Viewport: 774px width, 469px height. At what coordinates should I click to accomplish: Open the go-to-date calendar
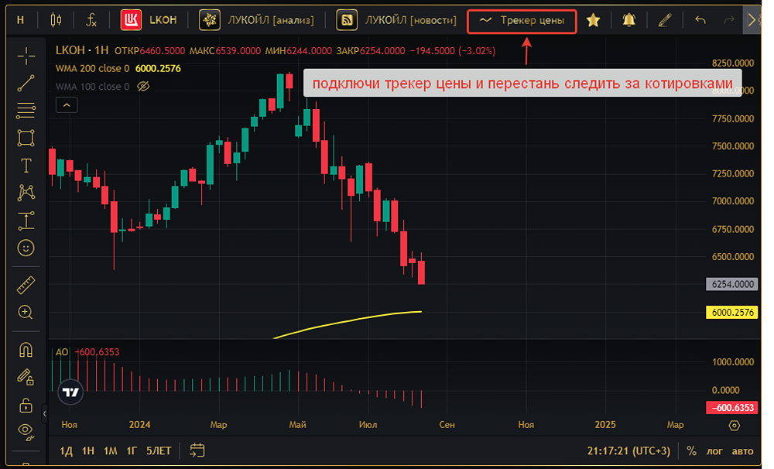[197, 450]
